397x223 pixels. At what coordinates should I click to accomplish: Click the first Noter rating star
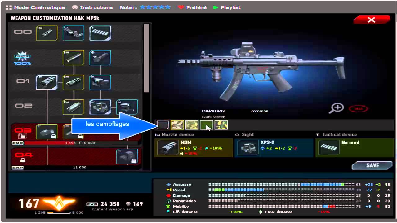pos(143,7)
